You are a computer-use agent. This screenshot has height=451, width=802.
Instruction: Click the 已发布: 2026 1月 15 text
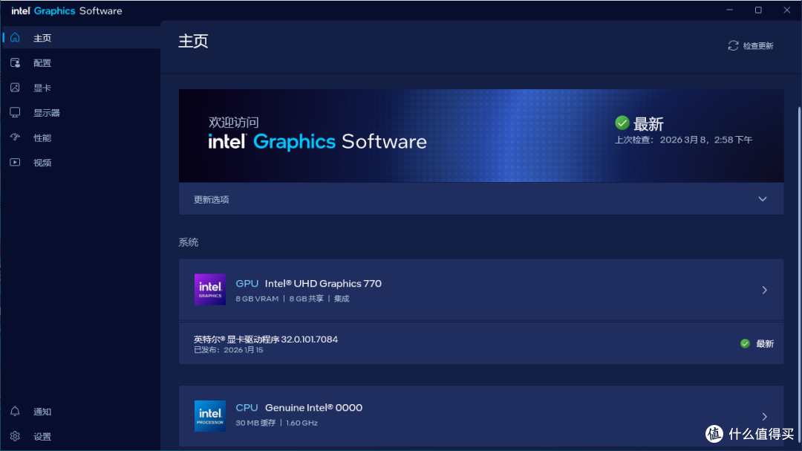[x=228, y=350]
